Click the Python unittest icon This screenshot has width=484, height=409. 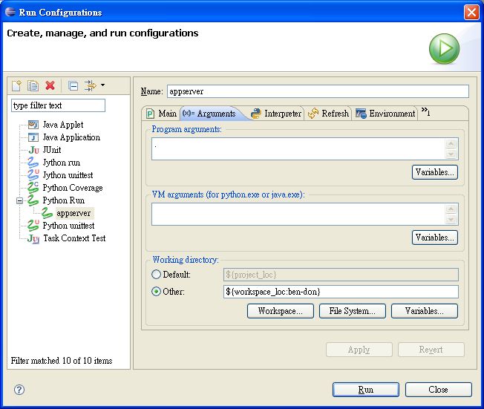(x=33, y=226)
